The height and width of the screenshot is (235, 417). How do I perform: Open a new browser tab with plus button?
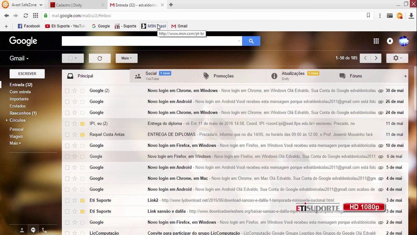click(x=171, y=5)
